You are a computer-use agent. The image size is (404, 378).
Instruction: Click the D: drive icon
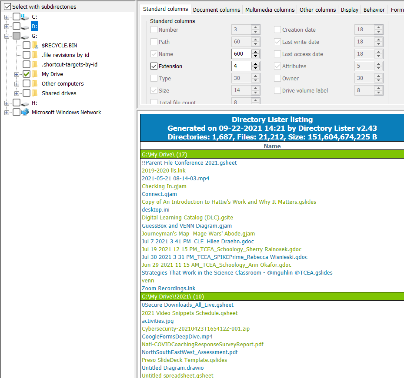pos(25,27)
